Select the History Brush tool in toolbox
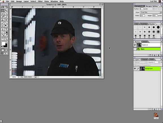The image size is (163, 123). pos(6,20)
